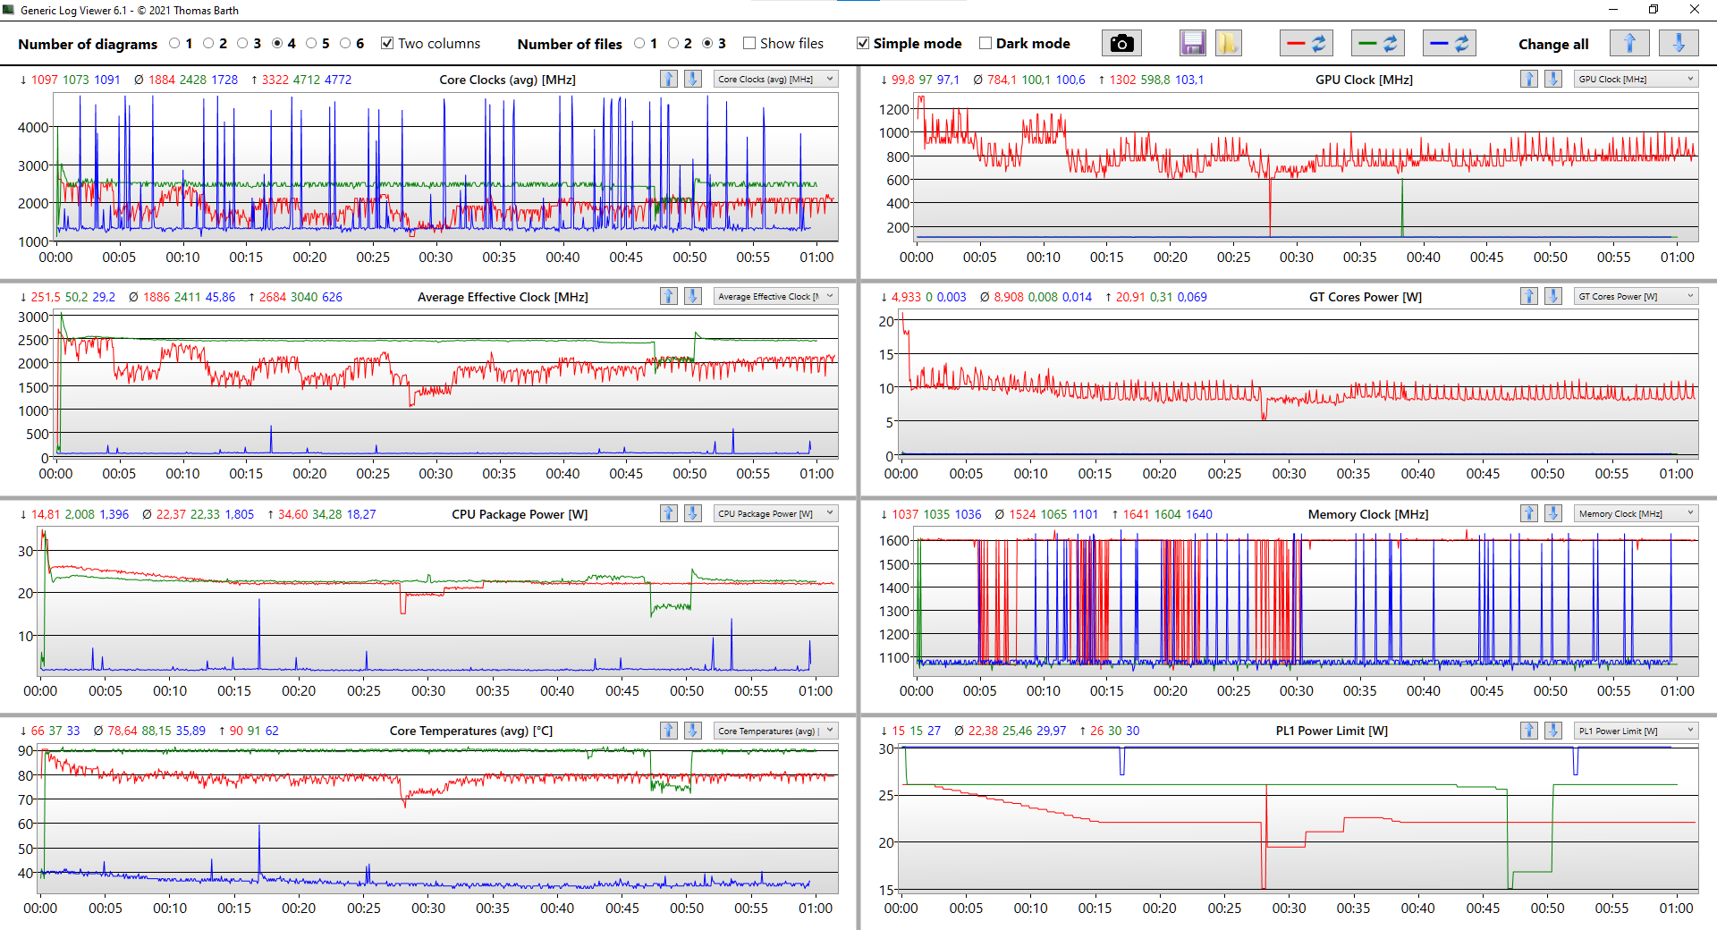Screen dimensions: 1717x930
Task: Reload the green line log file
Action: (x=1378, y=43)
